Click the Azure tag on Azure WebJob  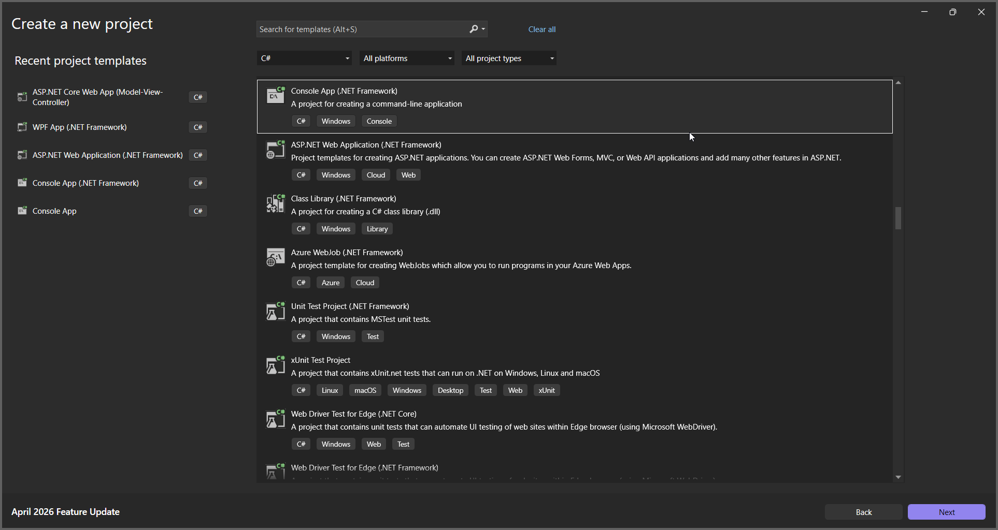pos(330,283)
